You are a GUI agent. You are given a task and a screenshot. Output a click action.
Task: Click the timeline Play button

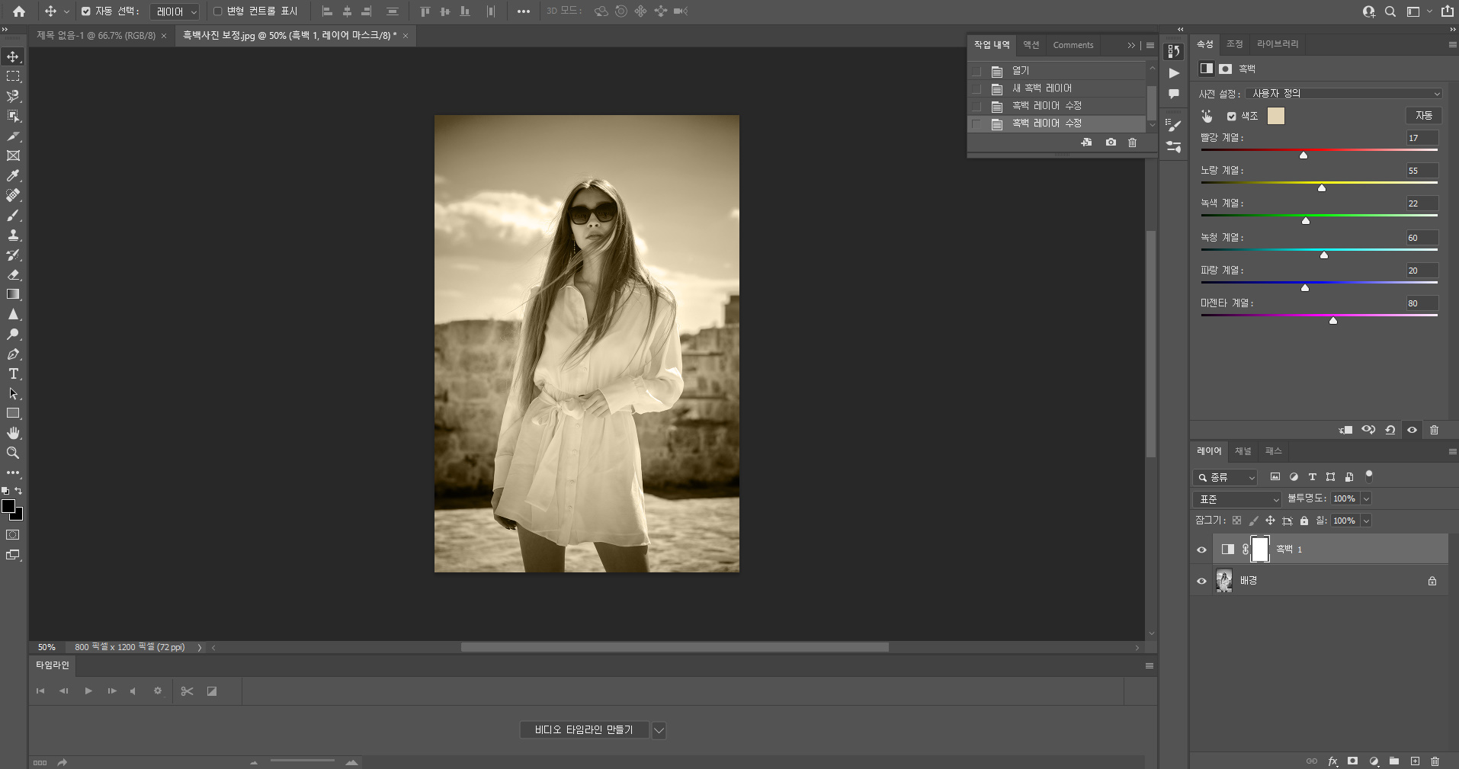[88, 691]
